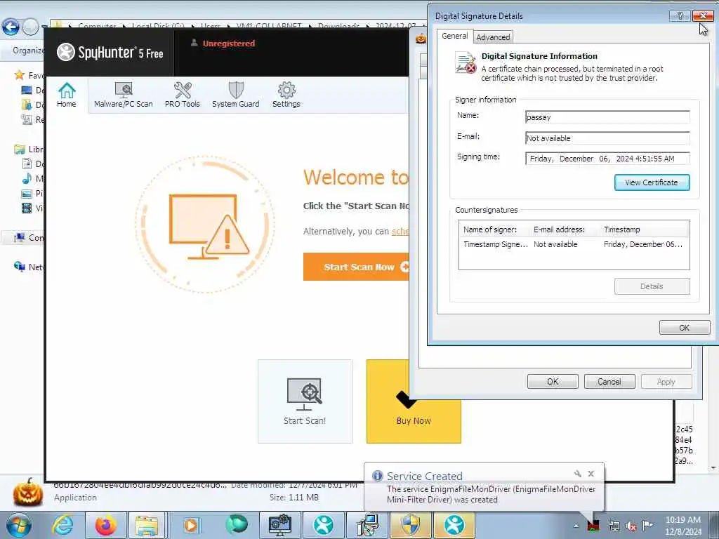The height and width of the screenshot is (539, 719).
Task: Click the E-mail field showing Not available
Action: tap(607, 138)
